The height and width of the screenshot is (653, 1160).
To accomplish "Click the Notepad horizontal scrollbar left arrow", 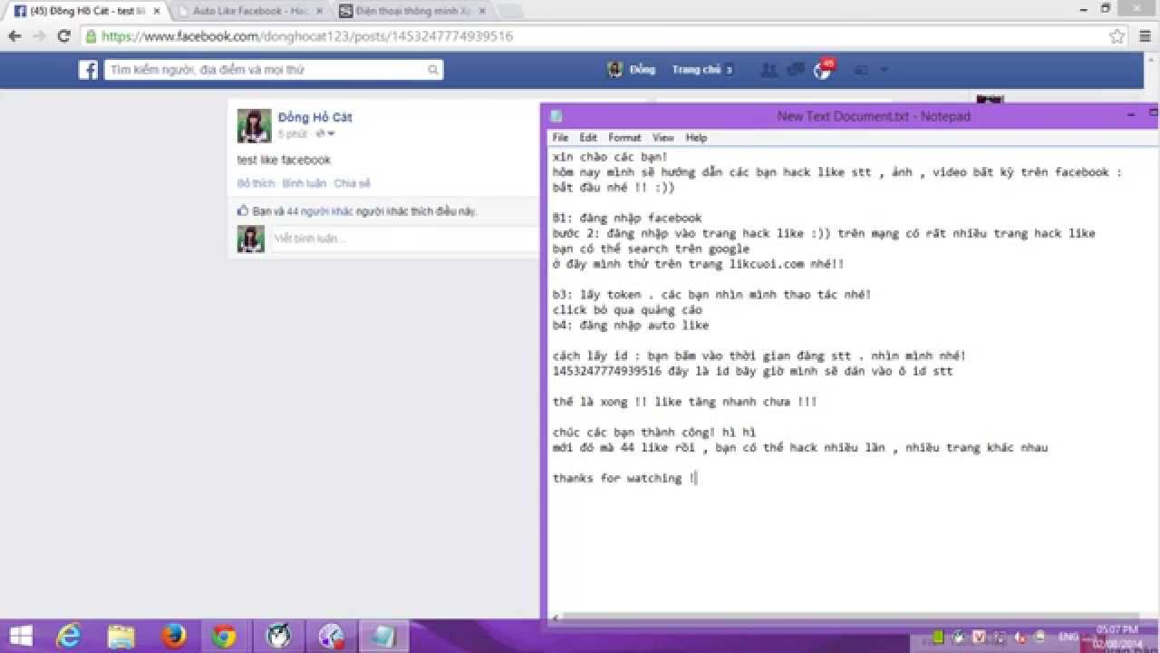I will click(555, 618).
